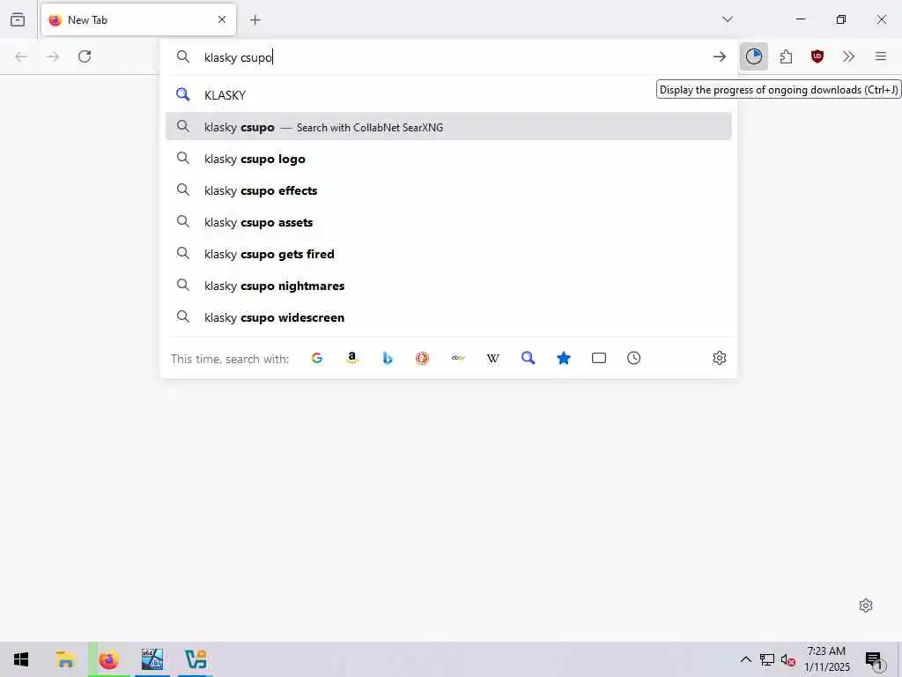Image resolution: width=902 pixels, height=677 pixels.
Task: Expand the more tools overflow chevron
Action: tap(848, 56)
